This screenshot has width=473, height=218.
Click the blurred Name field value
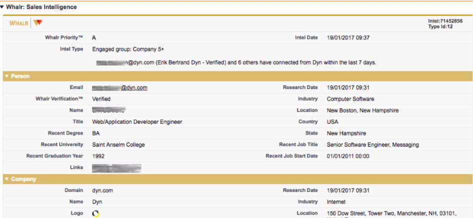pos(109,110)
